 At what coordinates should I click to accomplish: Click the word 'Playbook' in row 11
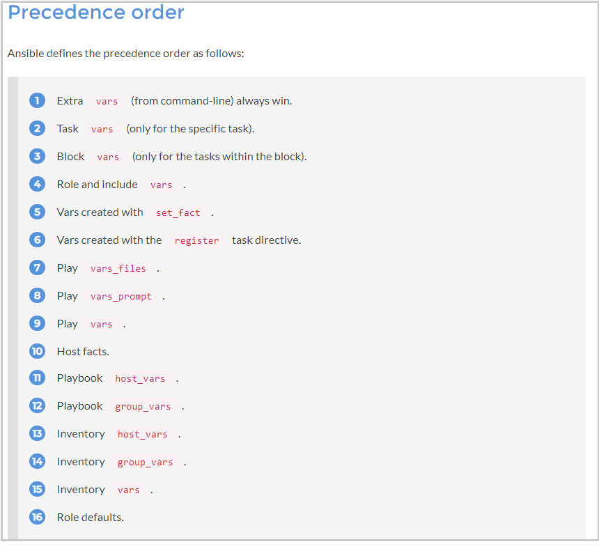[80, 378]
